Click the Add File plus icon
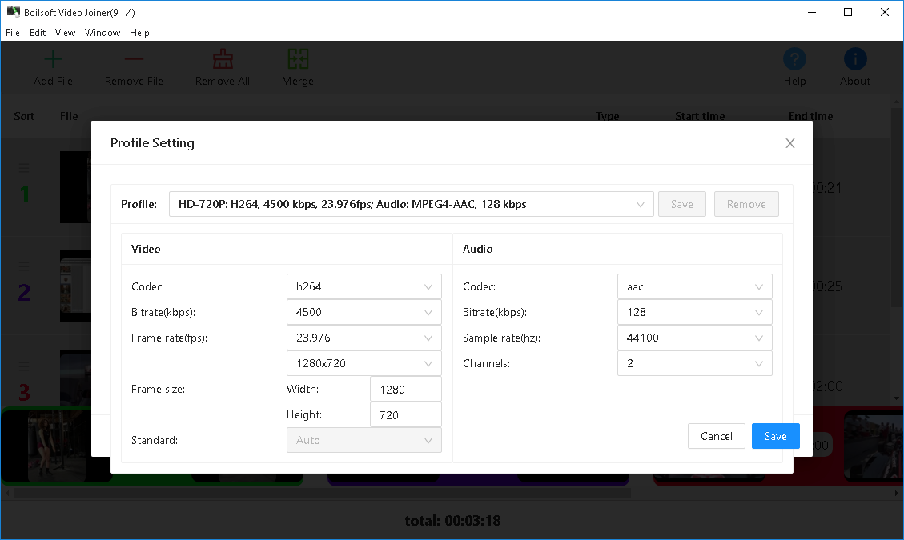This screenshot has width=904, height=540. (53, 59)
